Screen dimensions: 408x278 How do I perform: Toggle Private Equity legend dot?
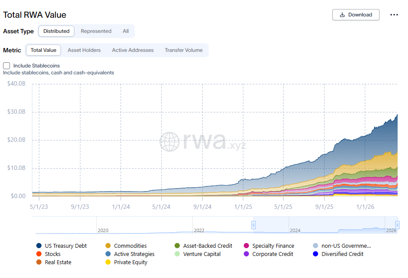tap(108, 262)
